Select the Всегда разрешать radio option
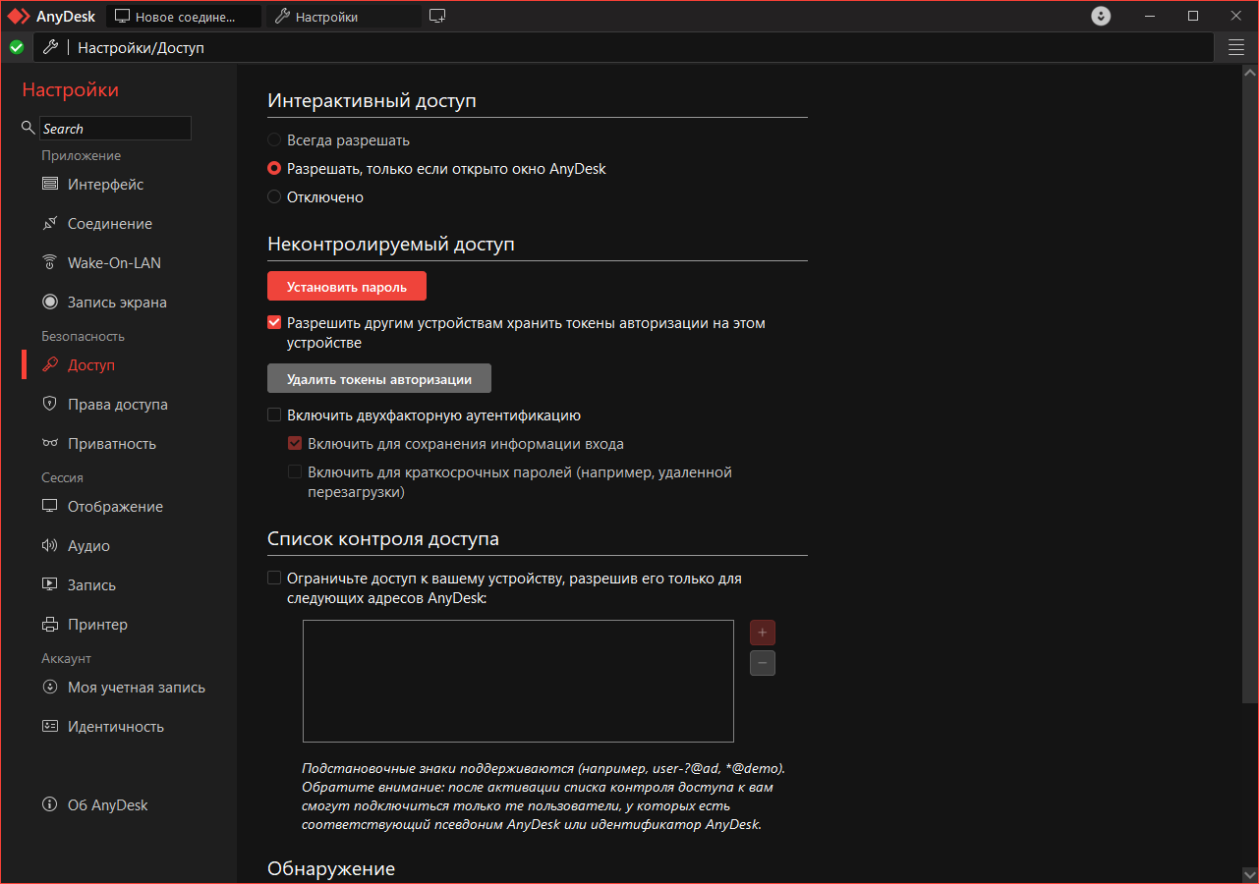 pos(274,140)
